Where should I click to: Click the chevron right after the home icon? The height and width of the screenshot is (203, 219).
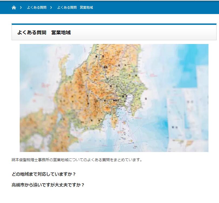coord(21,8)
